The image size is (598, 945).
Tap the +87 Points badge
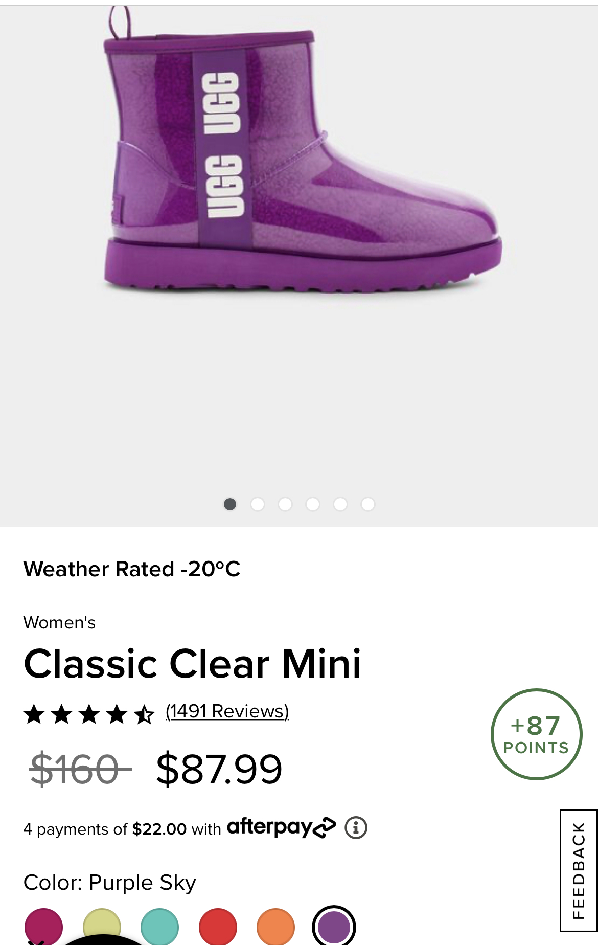click(536, 734)
